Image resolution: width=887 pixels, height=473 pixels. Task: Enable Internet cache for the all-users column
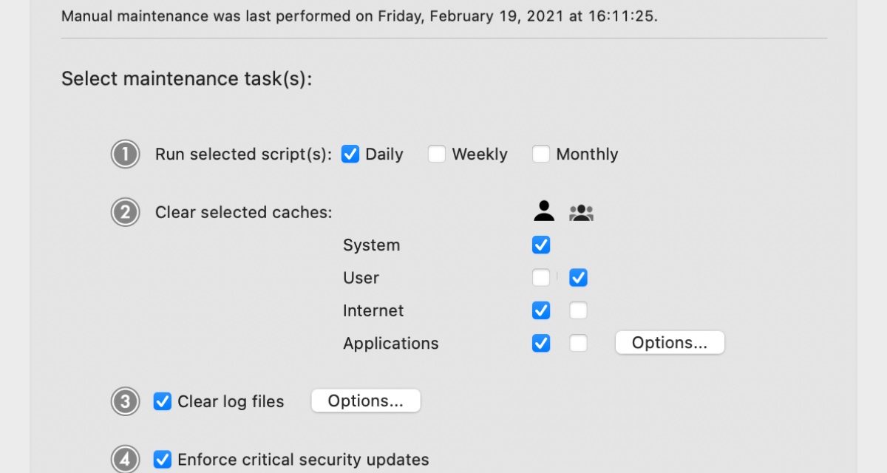click(578, 310)
